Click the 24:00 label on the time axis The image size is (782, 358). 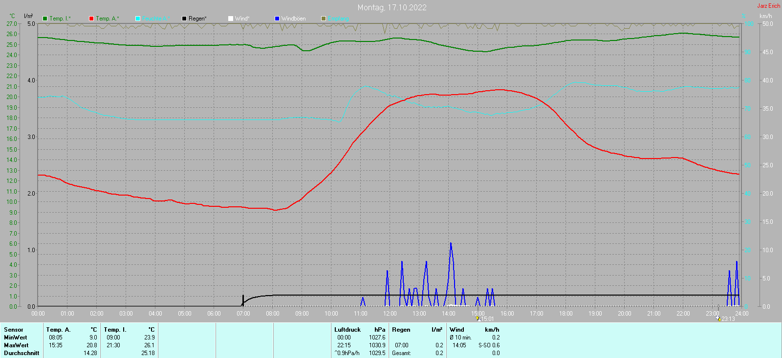tap(742, 314)
